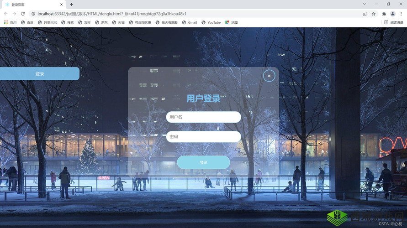Screen dimensions: 407x228
Task: Open the 帮您淘优惠 bookmark
Action: [x=140, y=22]
